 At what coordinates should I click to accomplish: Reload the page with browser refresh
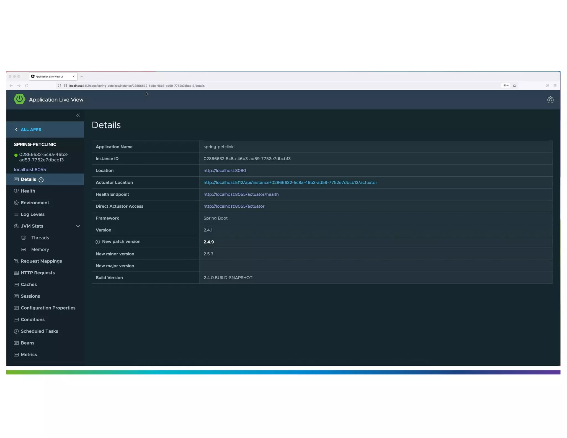click(x=27, y=86)
